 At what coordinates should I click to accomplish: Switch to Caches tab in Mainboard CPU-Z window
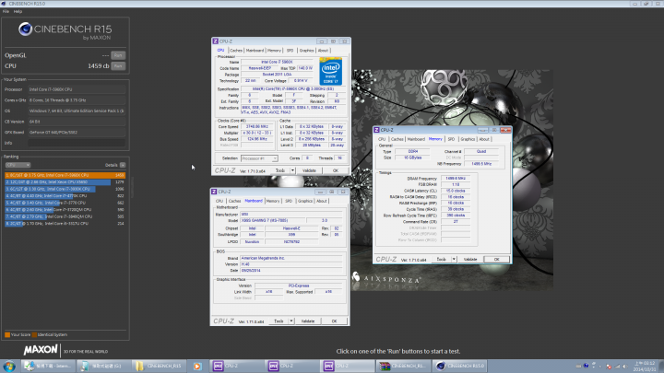tap(234, 201)
